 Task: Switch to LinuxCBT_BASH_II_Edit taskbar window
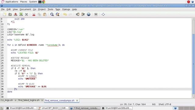53,108
